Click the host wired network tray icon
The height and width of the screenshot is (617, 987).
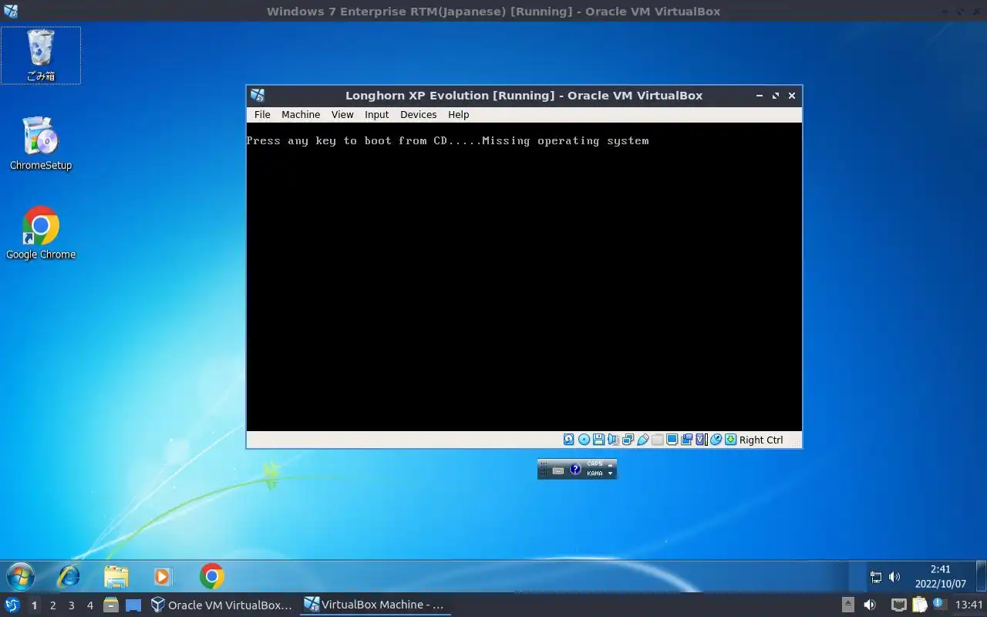[899, 605]
